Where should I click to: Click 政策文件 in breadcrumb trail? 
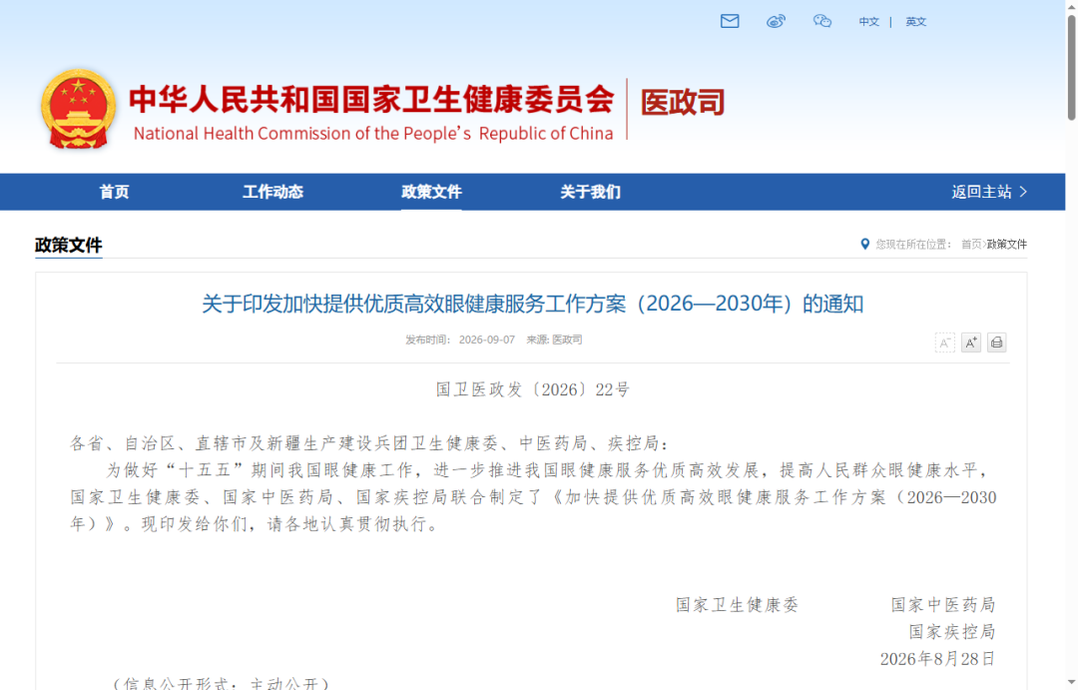pos(1006,245)
